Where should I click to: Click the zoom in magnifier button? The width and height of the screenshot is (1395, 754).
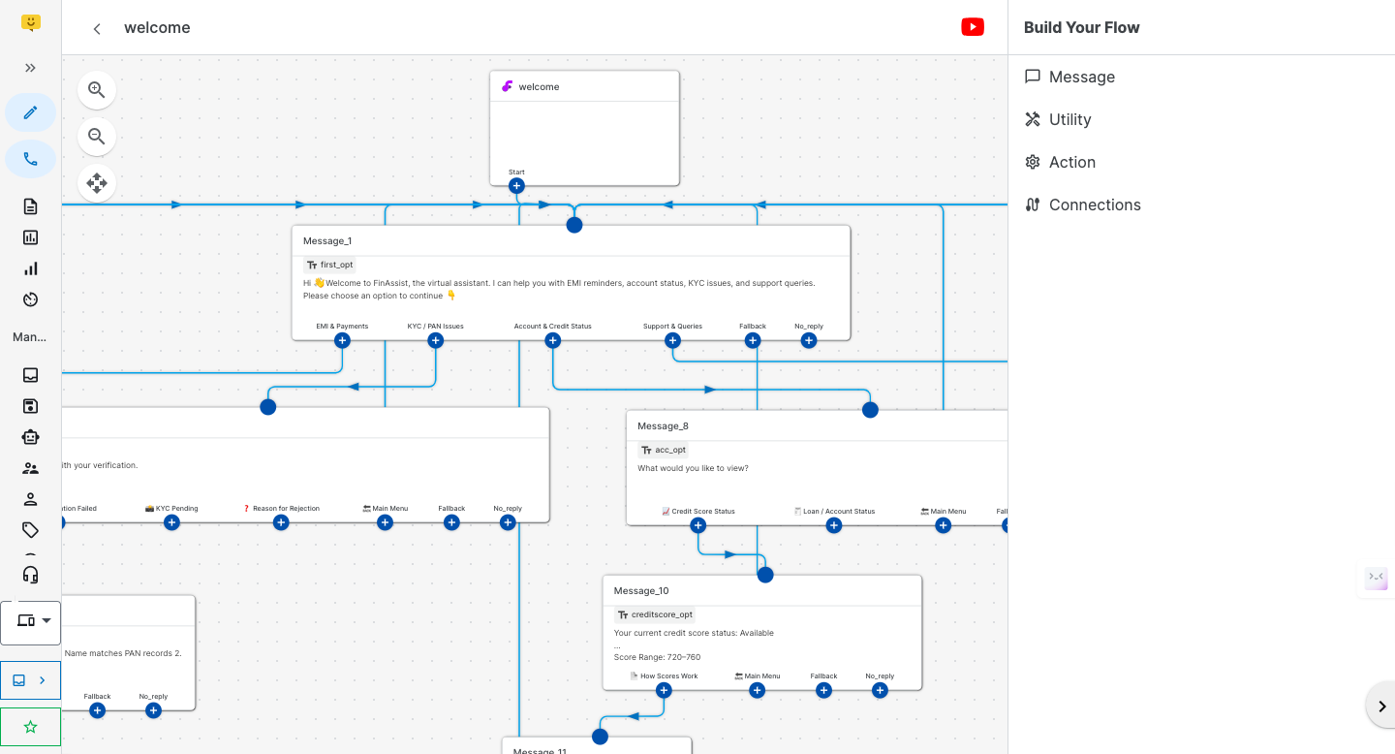(x=97, y=90)
